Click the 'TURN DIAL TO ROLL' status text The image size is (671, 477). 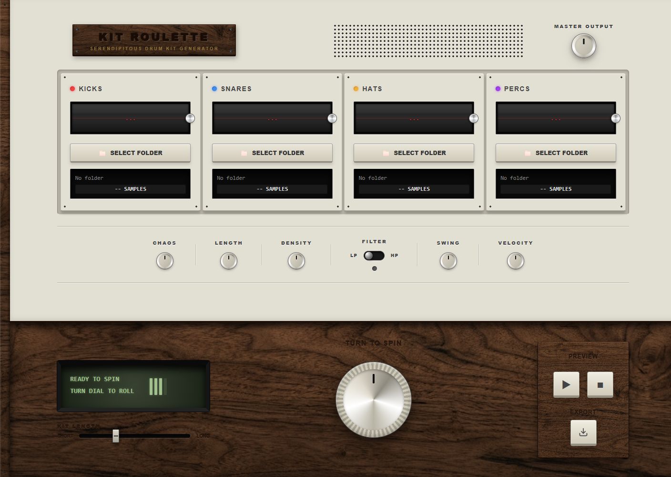click(102, 391)
